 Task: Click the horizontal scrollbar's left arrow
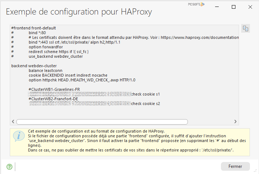(13, 122)
